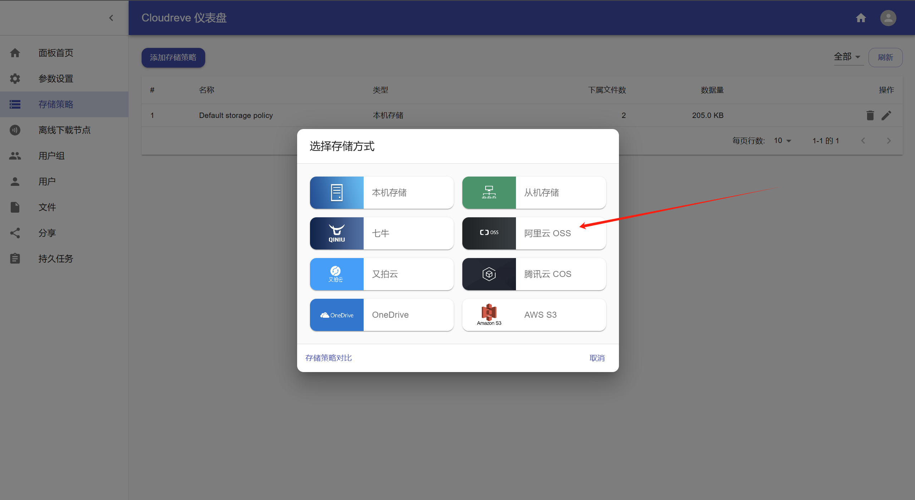
Task: Go to the 用户组 sidebar menu
Action: click(51, 156)
